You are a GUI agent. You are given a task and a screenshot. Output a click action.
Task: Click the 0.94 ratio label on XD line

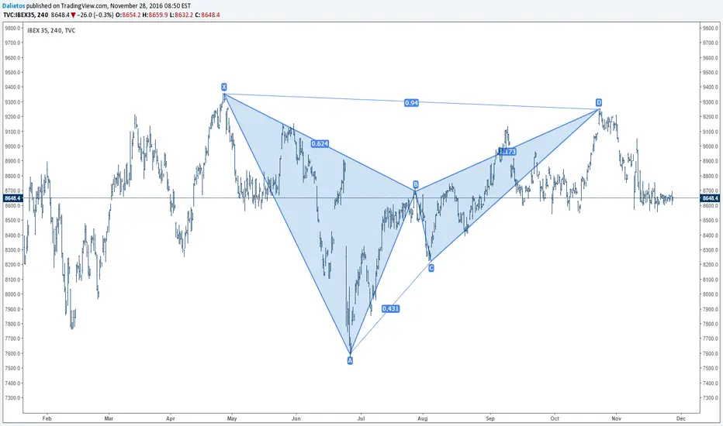[411, 103]
